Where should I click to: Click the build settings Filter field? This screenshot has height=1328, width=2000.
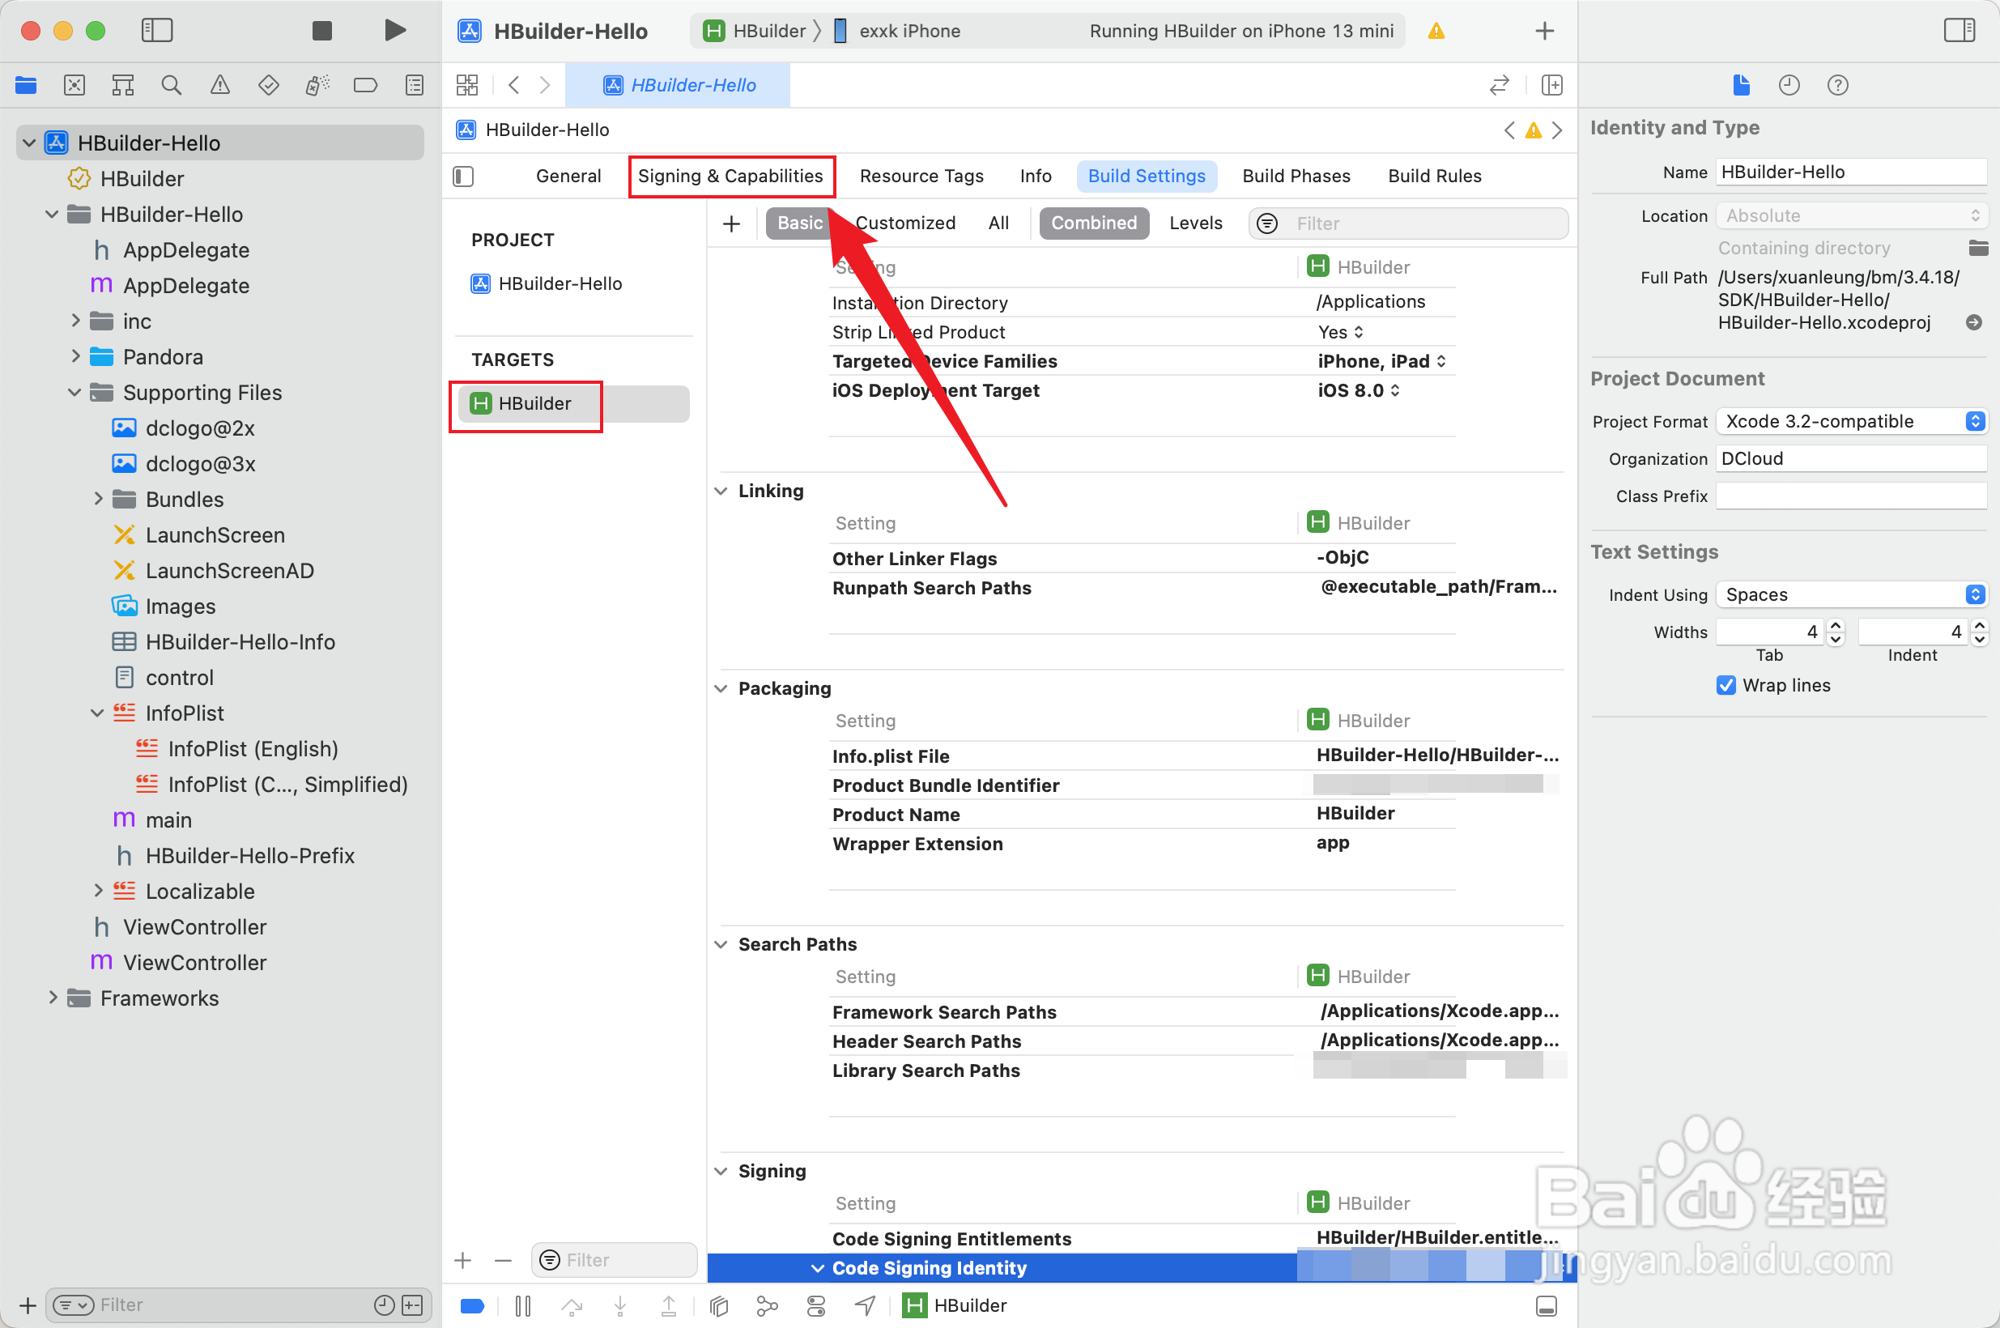tap(1408, 223)
